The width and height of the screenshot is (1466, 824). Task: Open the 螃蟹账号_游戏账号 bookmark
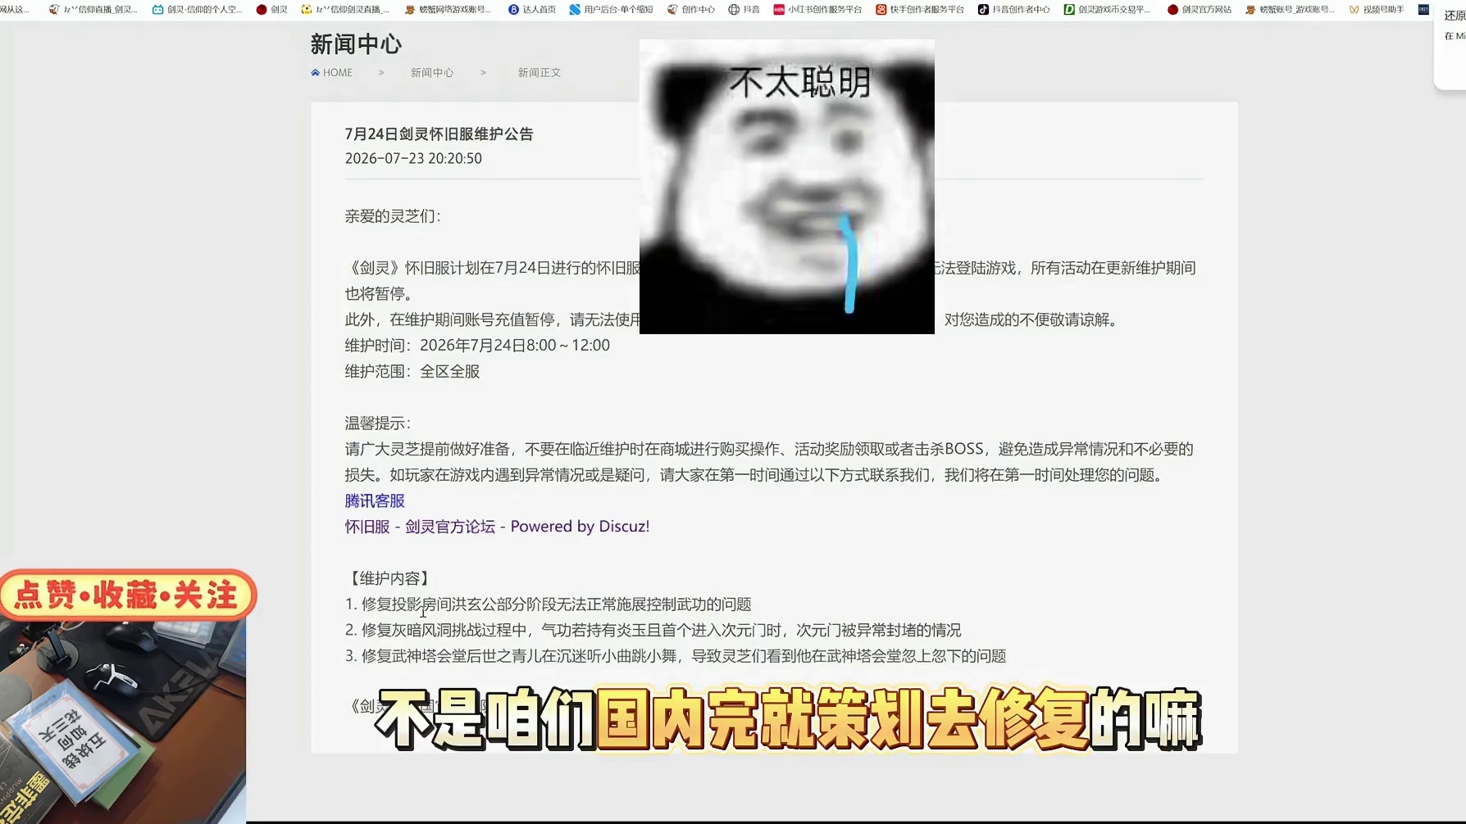point(1290,10)
